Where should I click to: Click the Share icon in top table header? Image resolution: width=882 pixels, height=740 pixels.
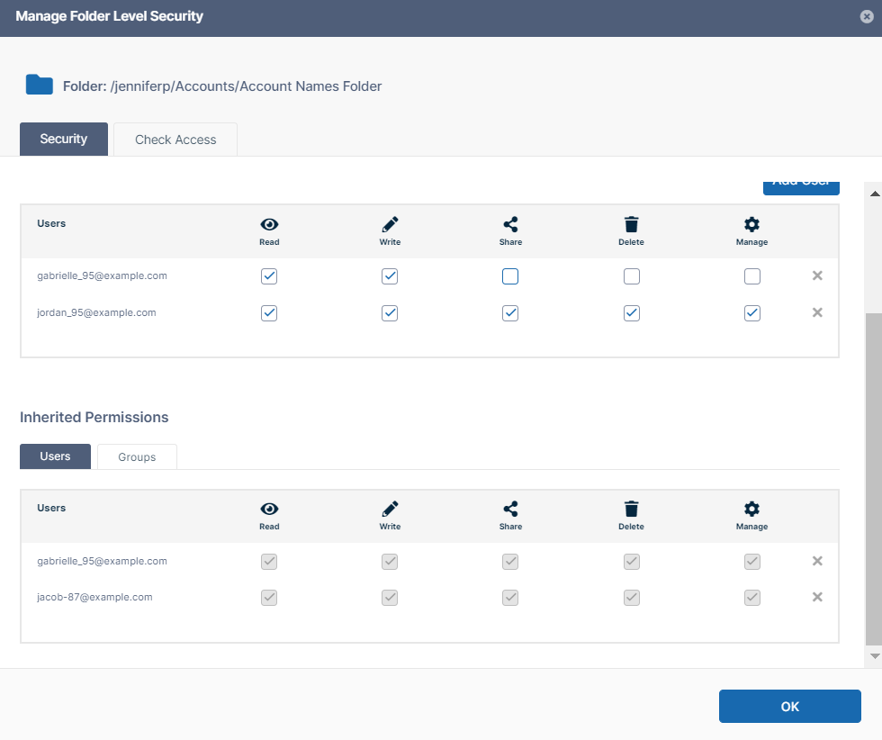coord(510,225)
